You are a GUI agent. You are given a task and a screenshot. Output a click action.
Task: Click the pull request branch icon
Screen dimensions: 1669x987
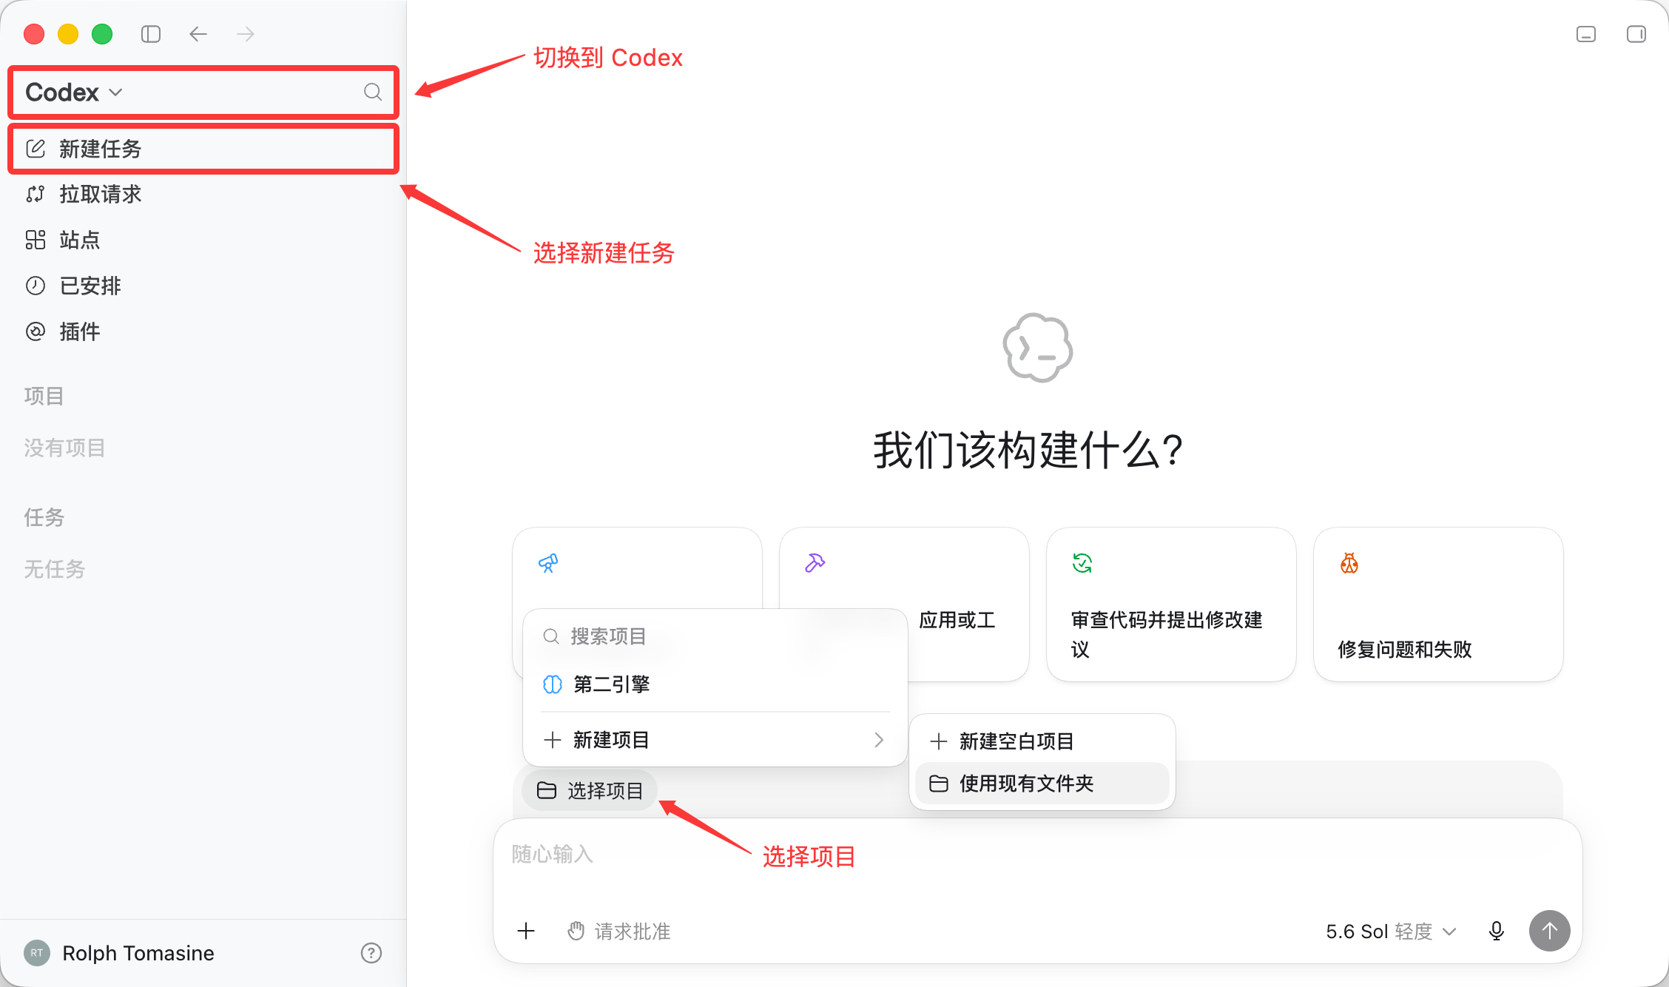[x=36, y=195]
